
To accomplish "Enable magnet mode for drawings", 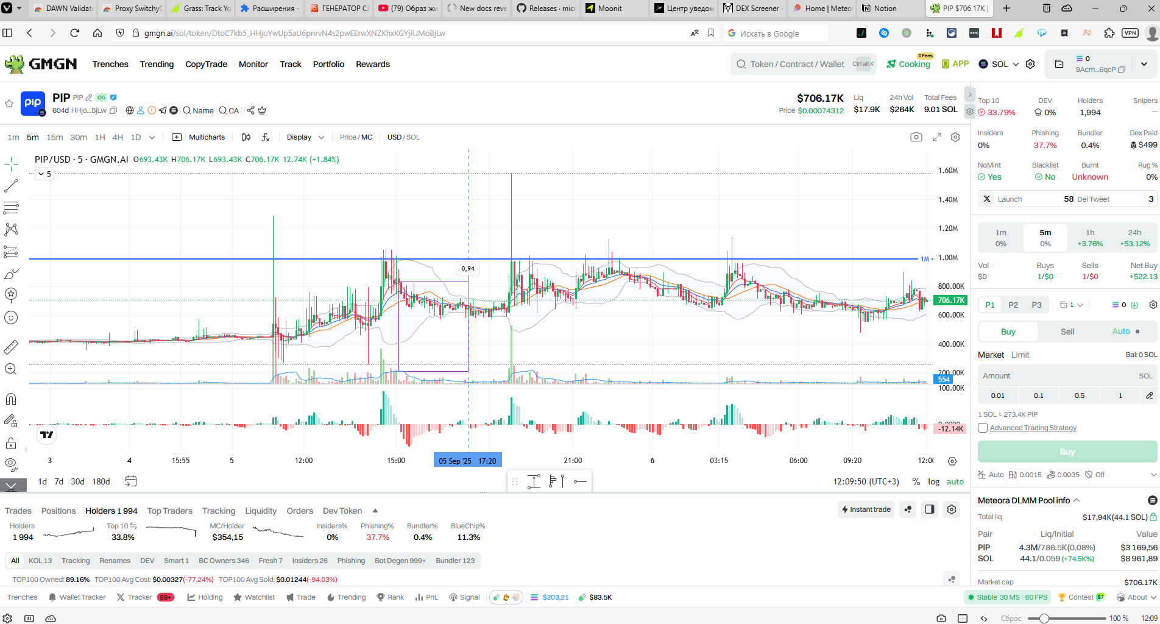I will click(11, 399).
